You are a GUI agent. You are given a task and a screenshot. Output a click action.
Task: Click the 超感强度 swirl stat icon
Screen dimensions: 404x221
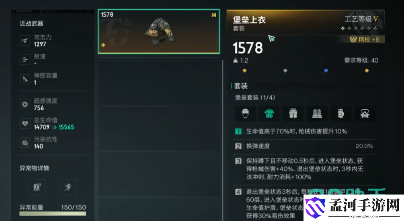click(x=25, y=104)
